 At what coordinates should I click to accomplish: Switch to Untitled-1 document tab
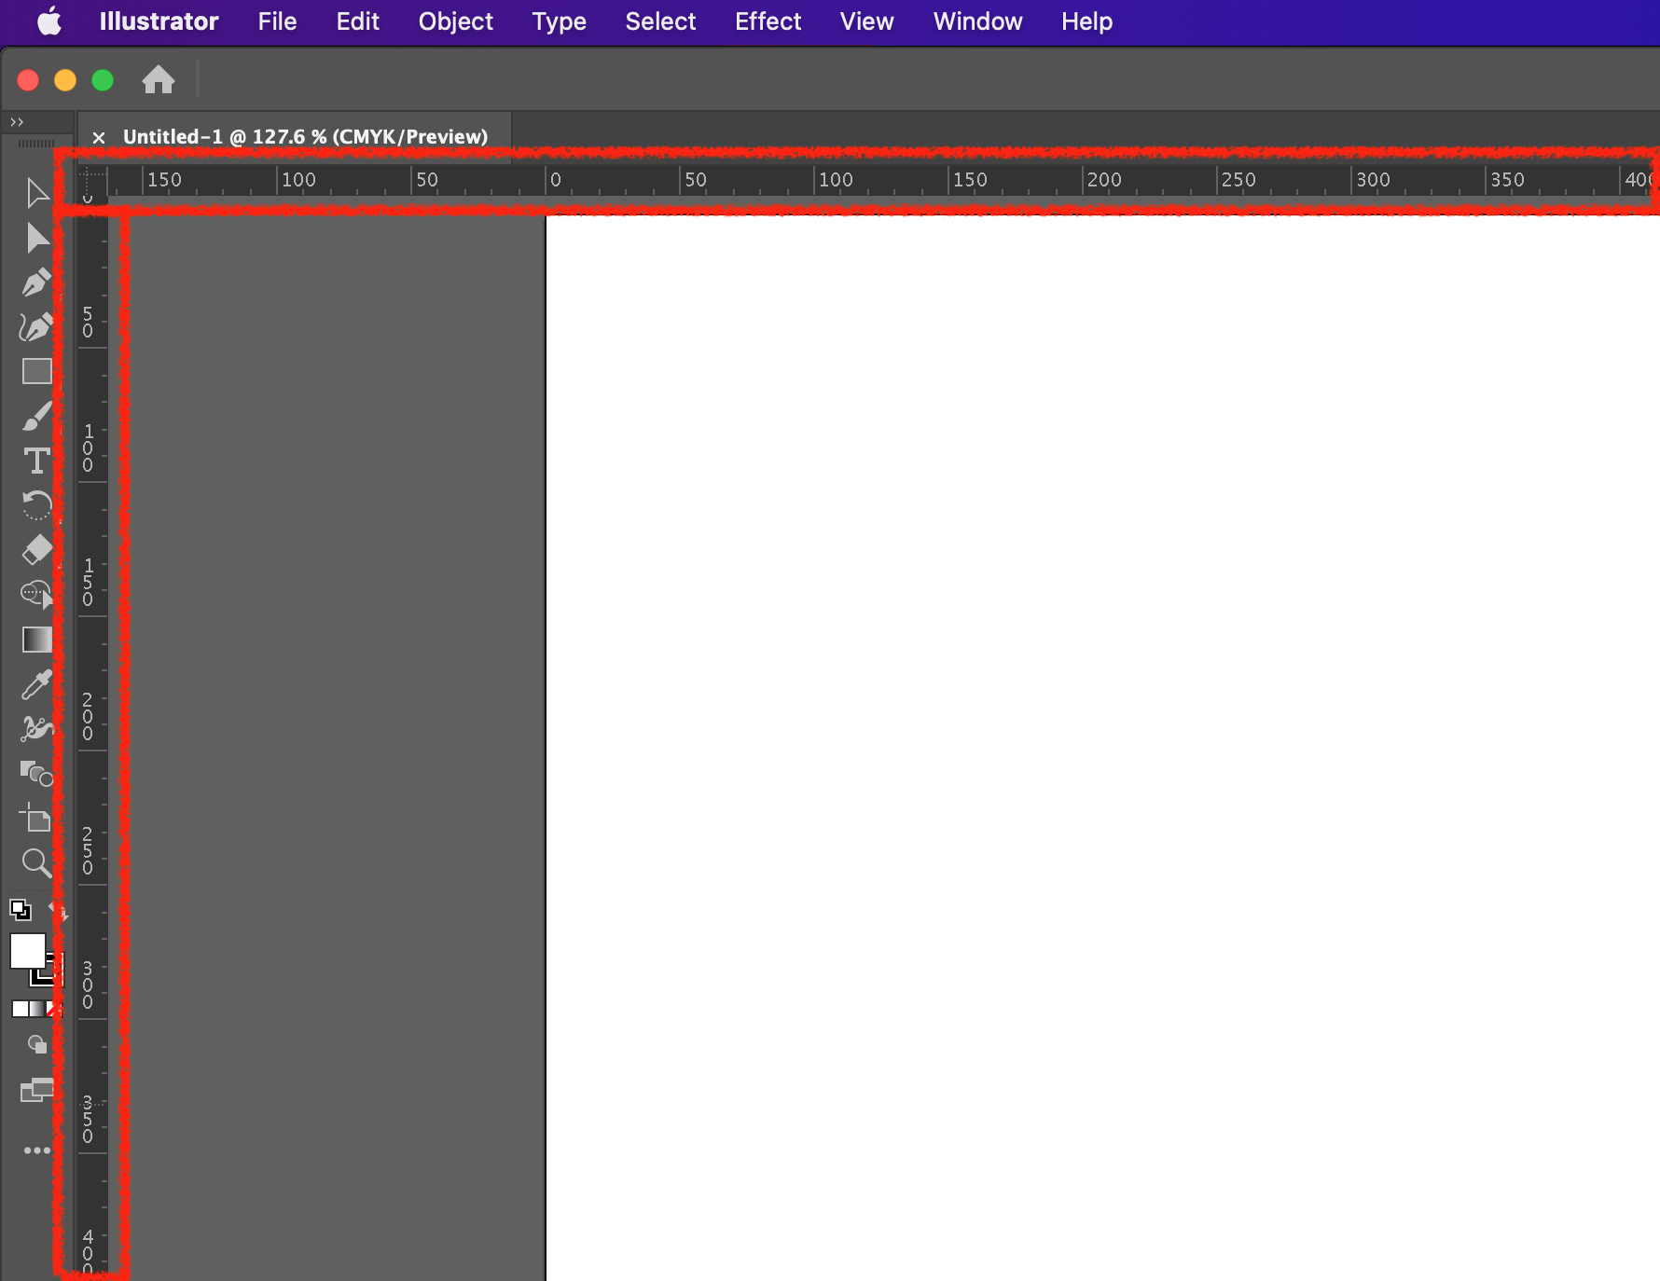tap(305, 137)
